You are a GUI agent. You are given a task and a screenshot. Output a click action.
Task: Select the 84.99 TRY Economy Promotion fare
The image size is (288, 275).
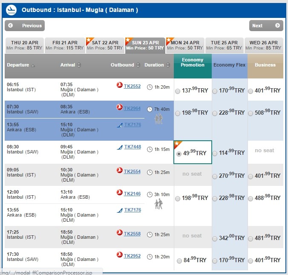coord(177,260)
